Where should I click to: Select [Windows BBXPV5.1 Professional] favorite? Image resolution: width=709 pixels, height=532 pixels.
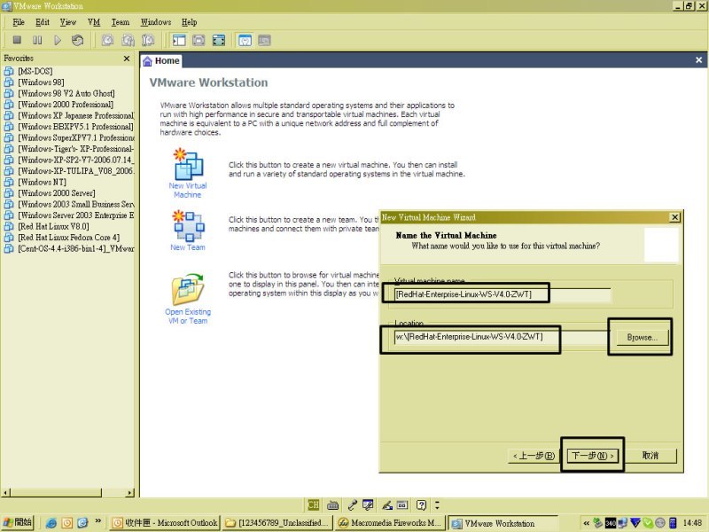[75, 127]
